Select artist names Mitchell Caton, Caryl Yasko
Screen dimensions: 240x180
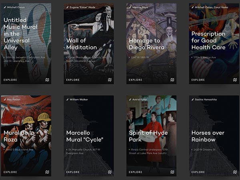click(x=211, y=7)
